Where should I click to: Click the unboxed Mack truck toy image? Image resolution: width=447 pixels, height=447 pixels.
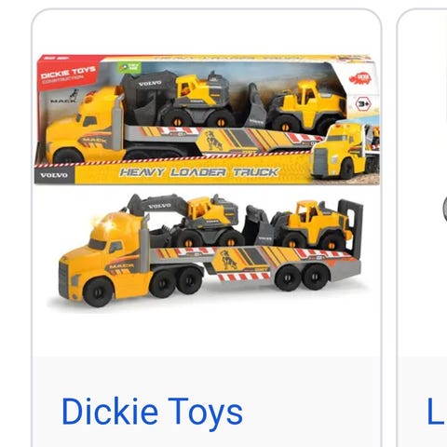click(210, 251)
